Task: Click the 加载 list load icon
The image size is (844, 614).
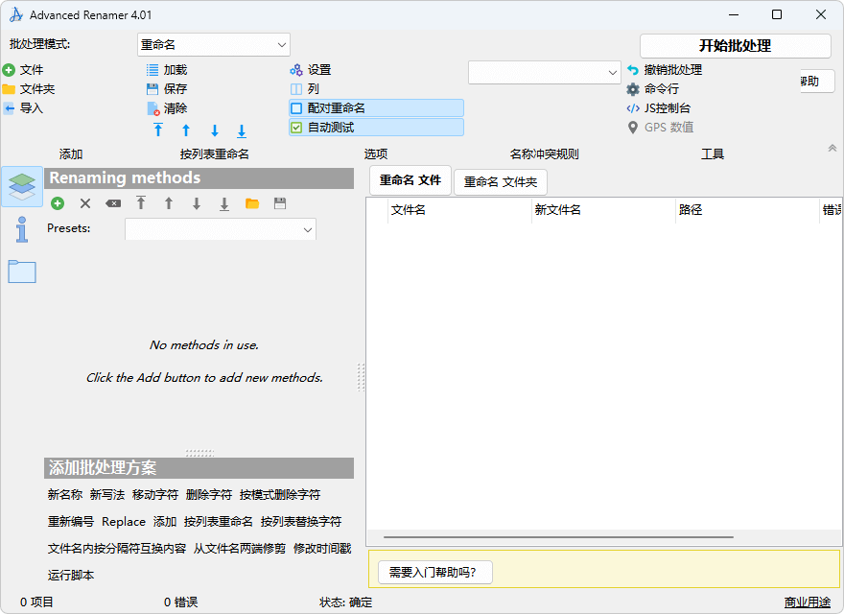Action: point(152,70)
